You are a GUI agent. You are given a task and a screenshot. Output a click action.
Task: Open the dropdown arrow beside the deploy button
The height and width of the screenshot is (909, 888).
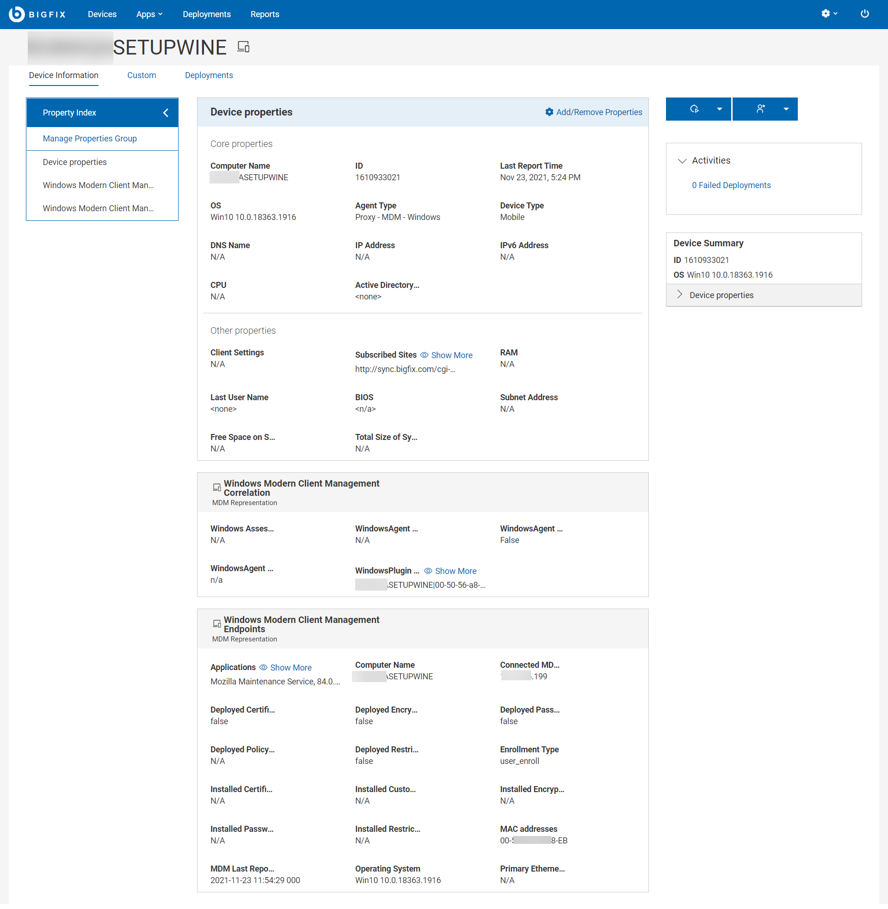(x=719, y=109)
